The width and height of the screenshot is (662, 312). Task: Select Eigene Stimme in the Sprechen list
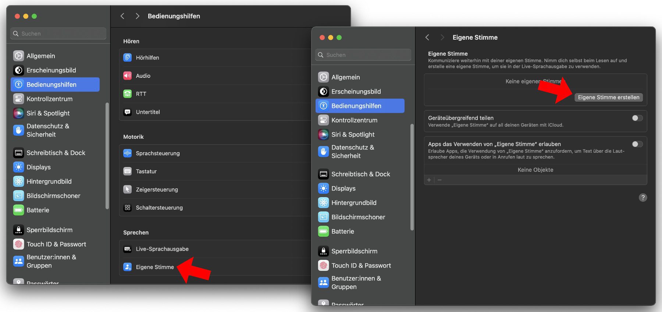154,267
